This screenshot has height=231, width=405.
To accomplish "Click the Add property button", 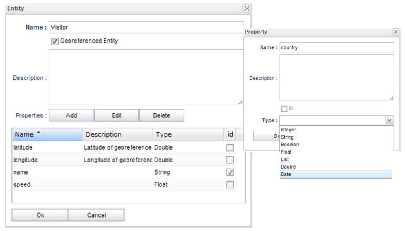I will pyautogui.click(x=71, y=116).
